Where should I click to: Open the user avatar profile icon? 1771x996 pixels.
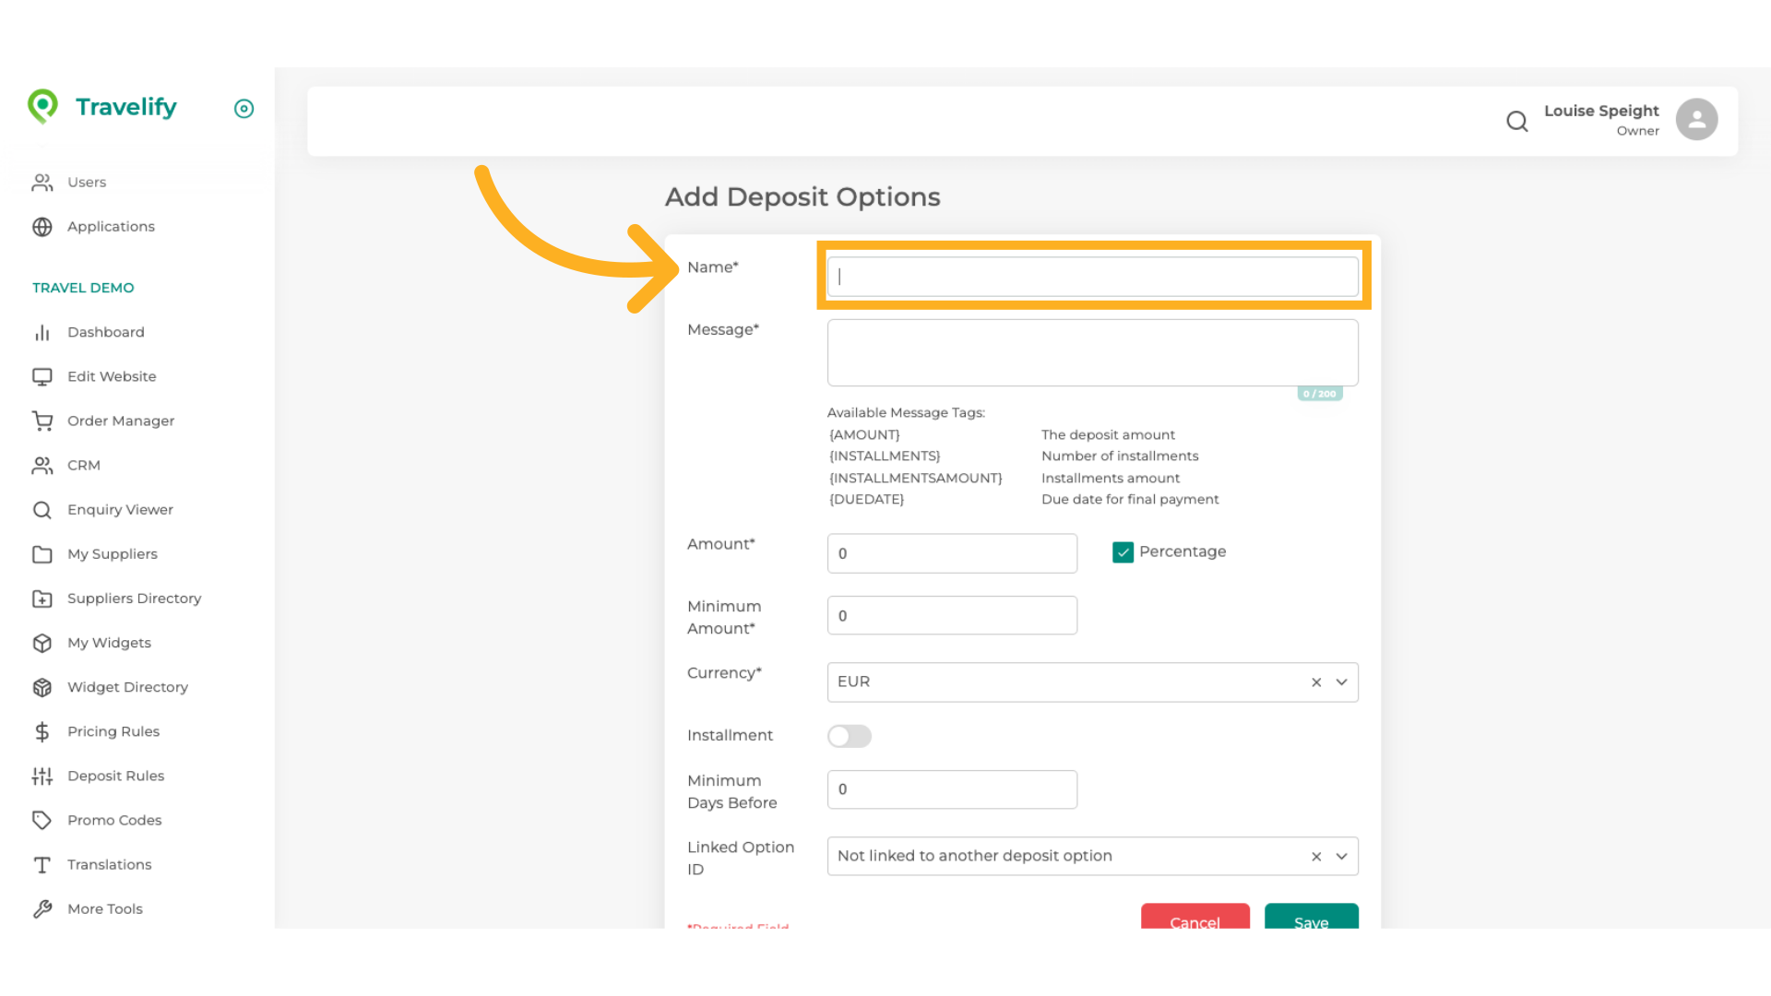click(x=1696, y=120)
